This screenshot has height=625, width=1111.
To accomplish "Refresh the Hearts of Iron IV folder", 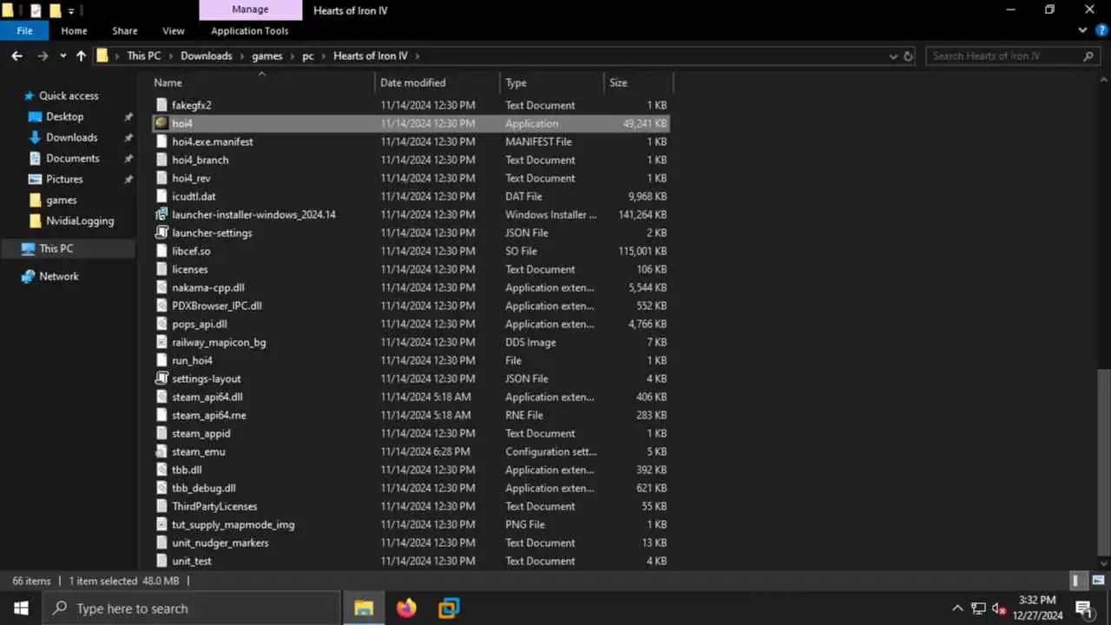I will tap(909, 56).
